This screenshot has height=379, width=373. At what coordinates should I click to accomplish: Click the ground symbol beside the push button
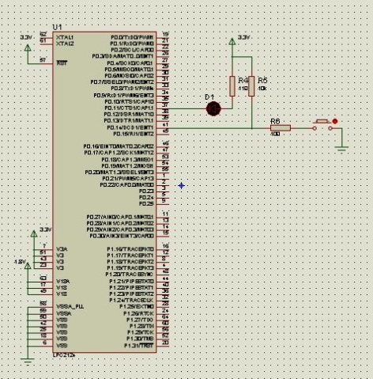coord(341,150)
